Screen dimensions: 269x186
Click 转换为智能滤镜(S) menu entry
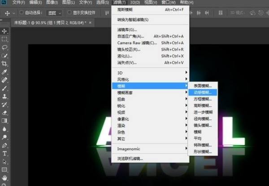(150, 20)
